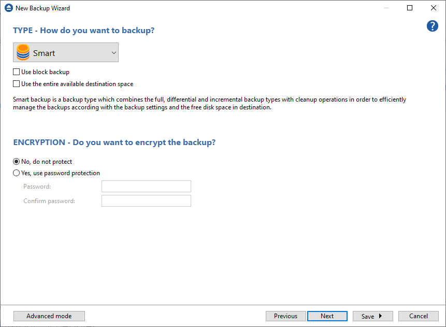Screen dimensions: 446x327
Task: Proceed with the Next button
Action: point(327,316)
